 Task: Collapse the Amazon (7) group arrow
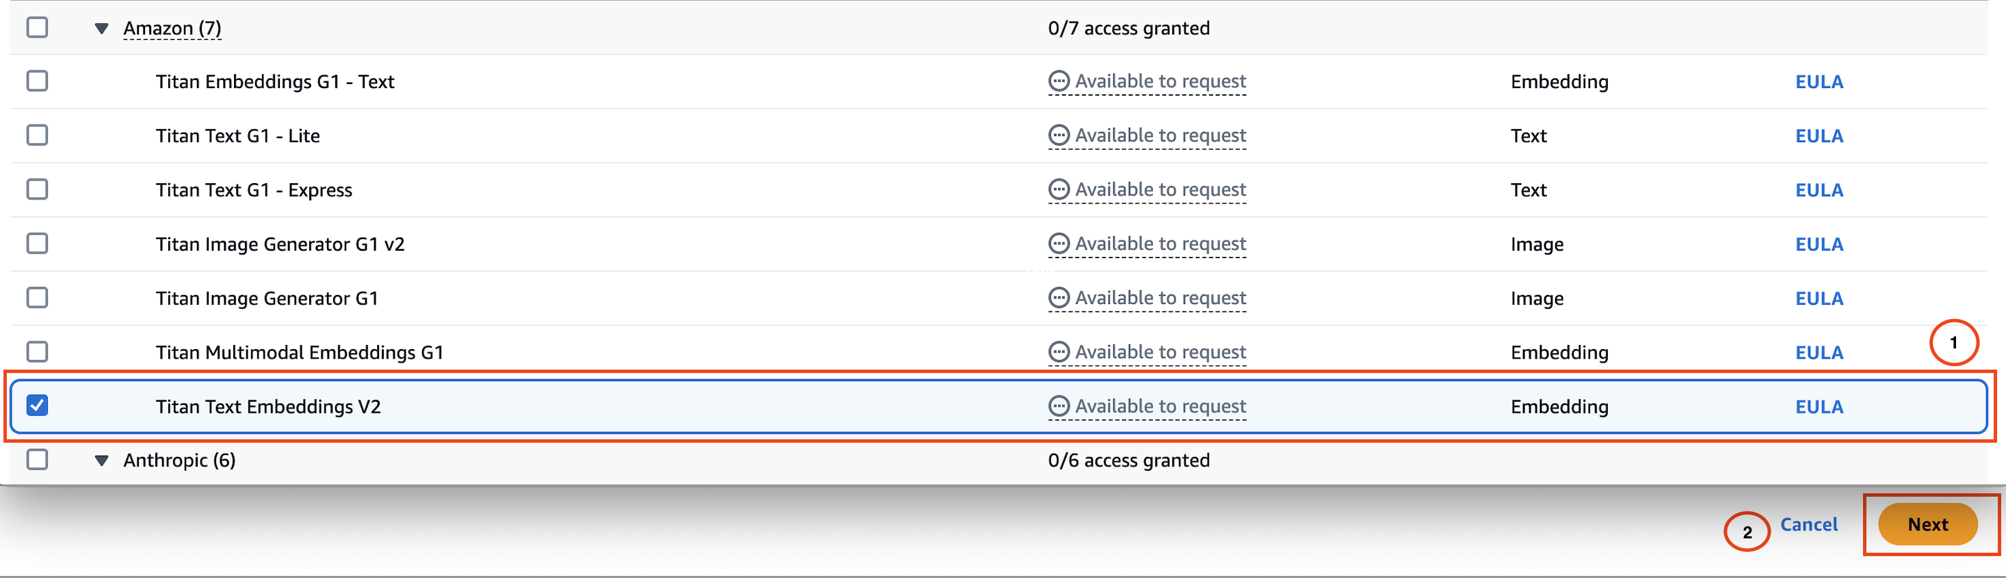[x=101, y=29]
